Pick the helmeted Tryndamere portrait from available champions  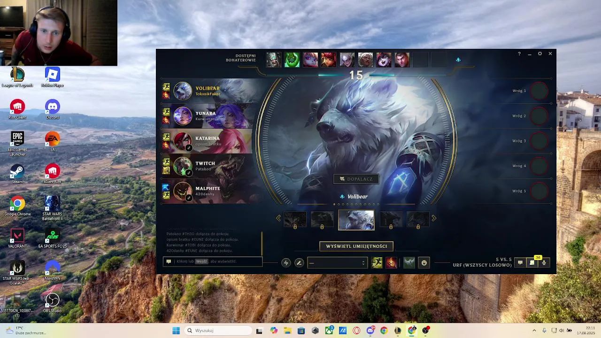273,60
